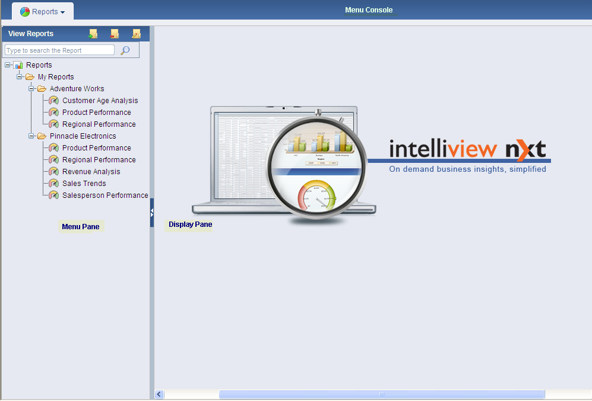This screenshot has width=592, height=401.
Task: Click the delete folder icon (red minus)
Action: pos(115,34)
